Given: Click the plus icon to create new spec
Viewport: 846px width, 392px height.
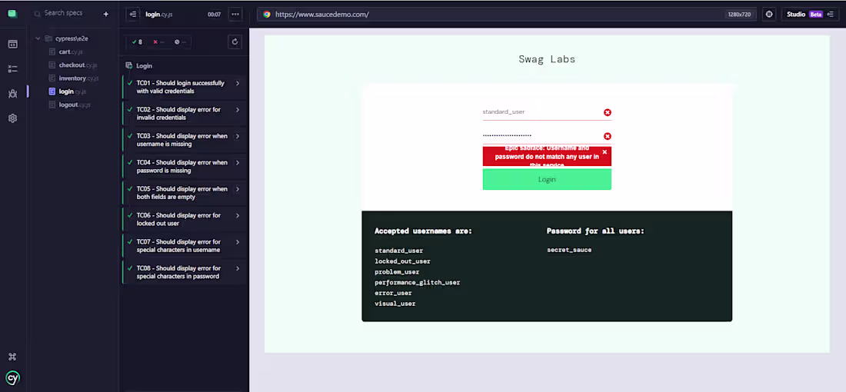Looking at the screenshot, I should tap(106, 14).
